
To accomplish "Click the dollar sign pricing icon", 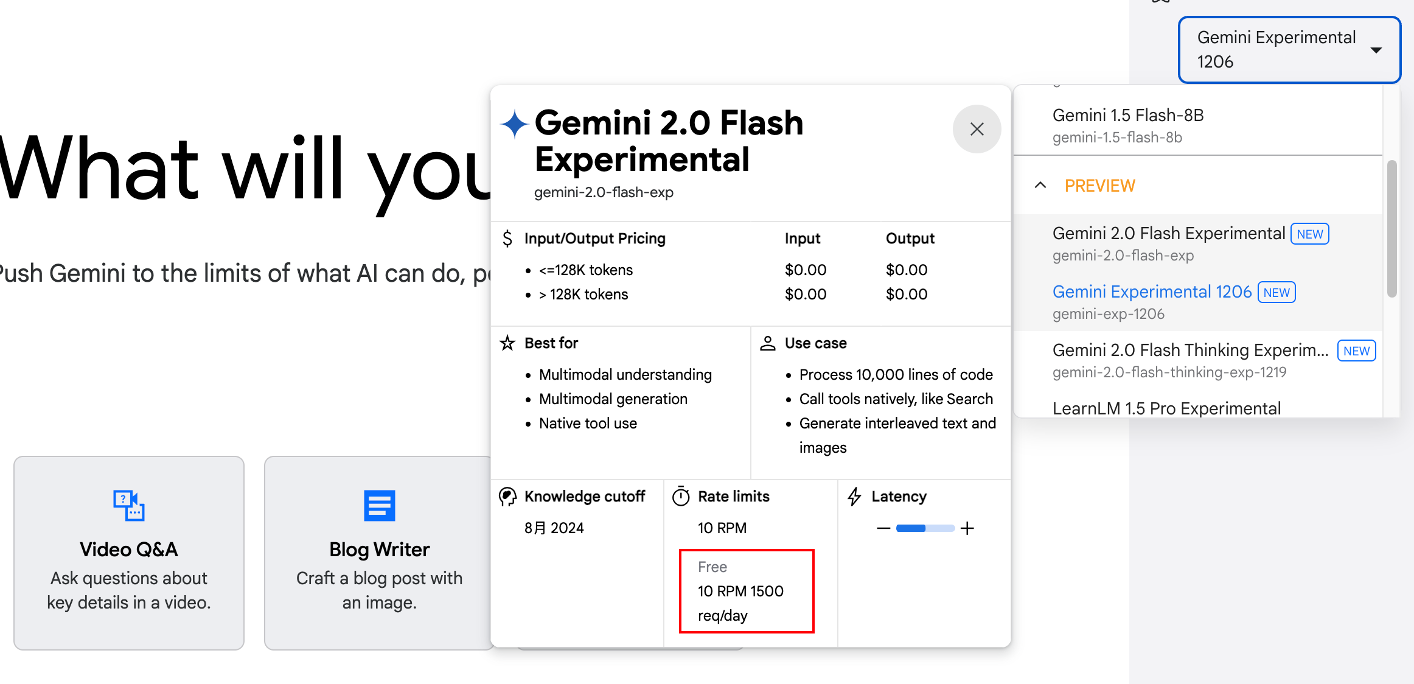I will tap(507, 239).
